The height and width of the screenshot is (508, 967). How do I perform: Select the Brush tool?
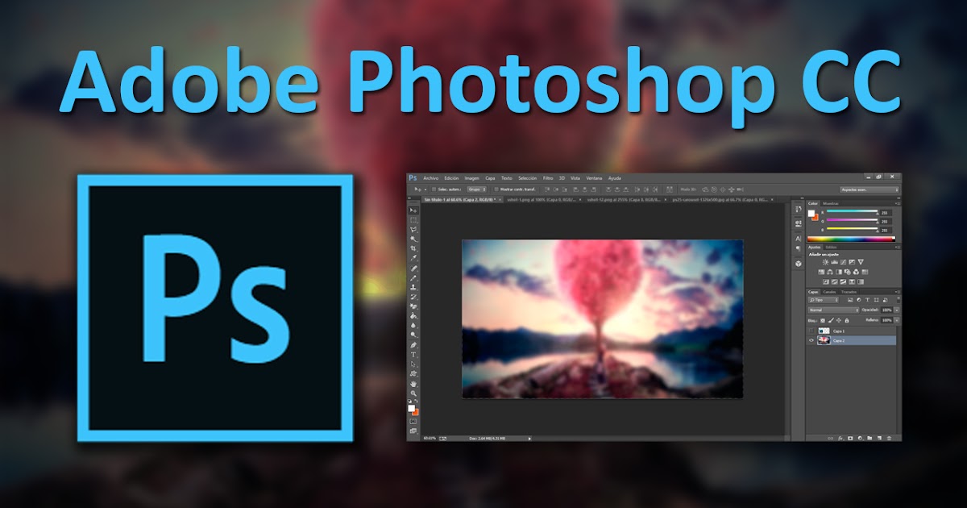[413, 277]
